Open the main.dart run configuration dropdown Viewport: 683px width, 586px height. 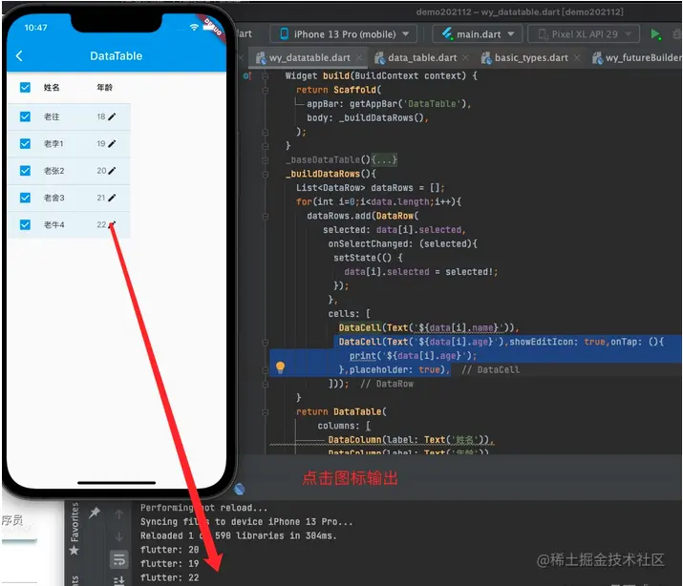(477, 34)
